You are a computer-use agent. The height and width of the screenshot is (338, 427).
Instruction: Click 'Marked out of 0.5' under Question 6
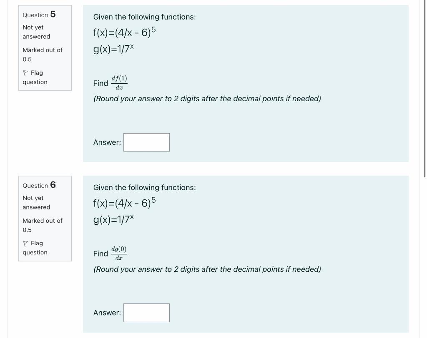pyautogui.click(x=42, y=225)
